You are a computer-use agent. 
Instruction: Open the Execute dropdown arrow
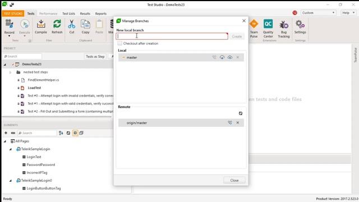tap(25, 36)
